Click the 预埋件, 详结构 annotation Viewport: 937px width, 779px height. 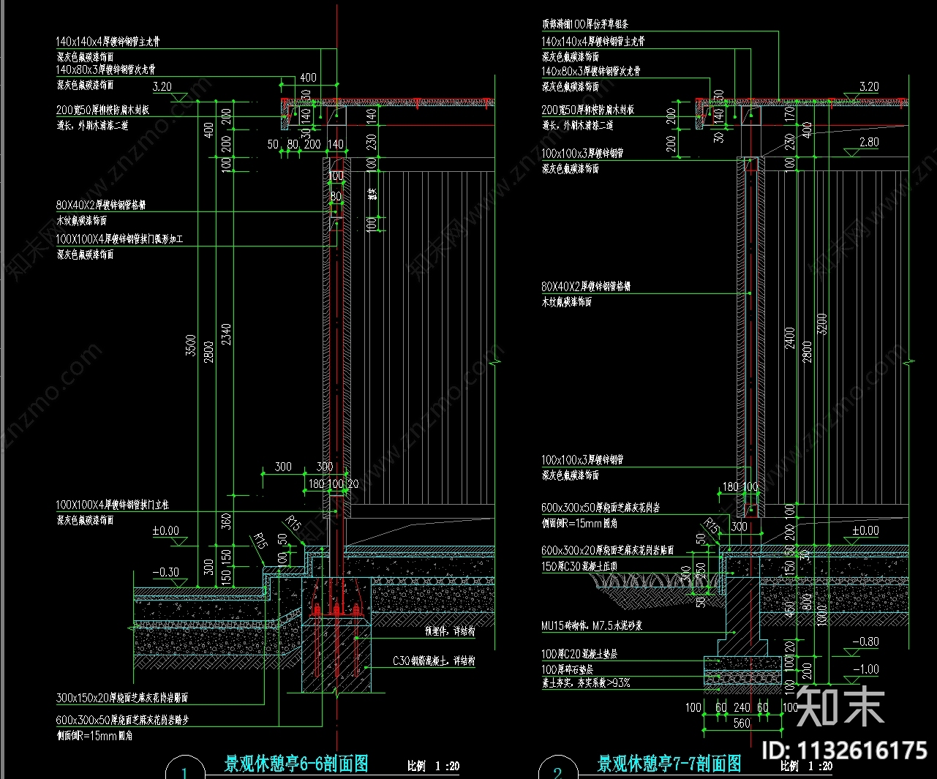point(451,631)
